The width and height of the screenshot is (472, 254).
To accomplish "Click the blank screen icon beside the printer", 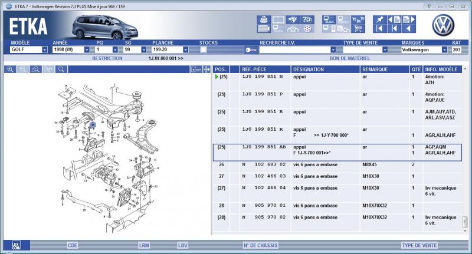I will (x=278, y=20).
